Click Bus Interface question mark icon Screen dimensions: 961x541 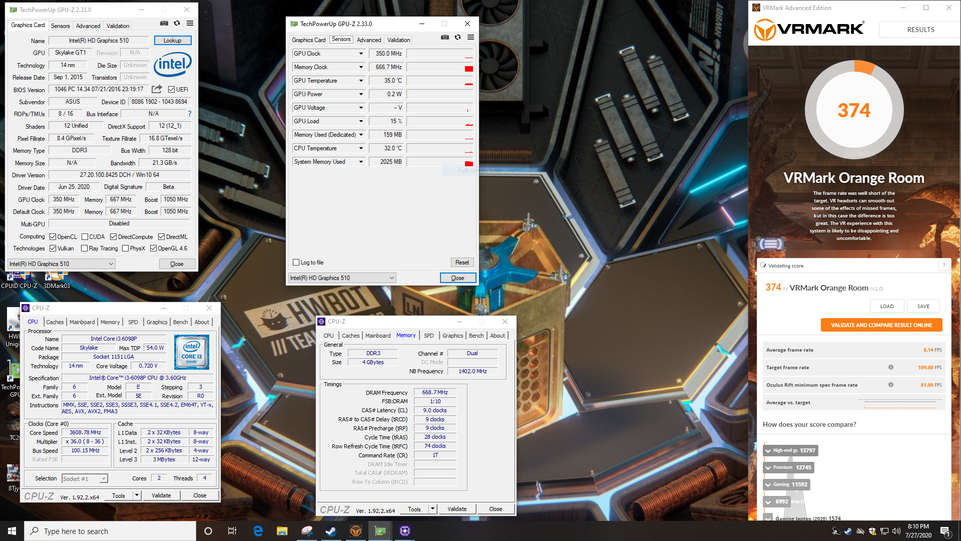(x=190, y=114)
